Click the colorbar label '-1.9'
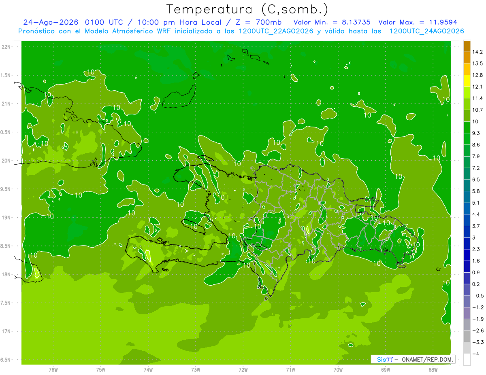Screen dimensions: 486x375 click(x=478, y=319)
